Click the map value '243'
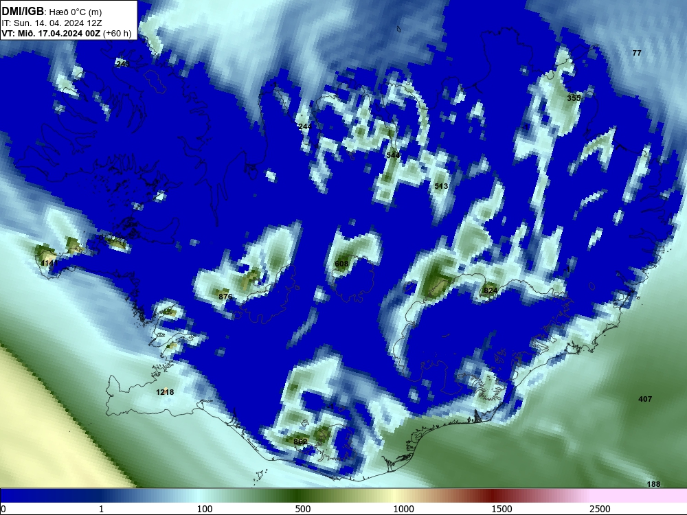The width and height of the screenshot is (687, 515). coord(123,64)
